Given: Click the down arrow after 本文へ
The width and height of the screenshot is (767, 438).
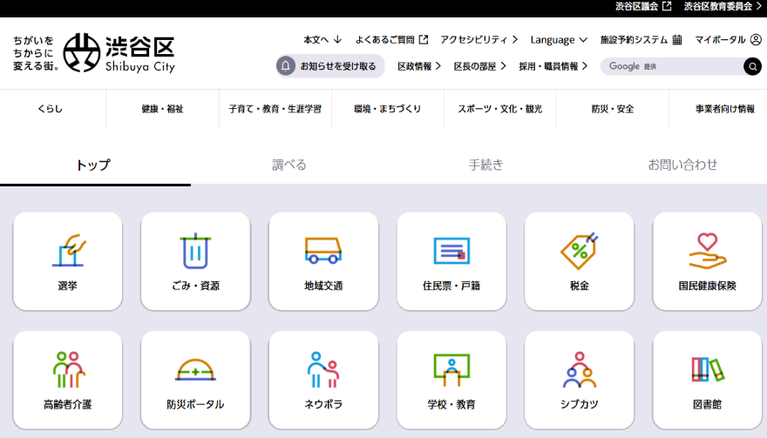Looking at the screenshot, I should pyautogui.click(x=337, y=39).
